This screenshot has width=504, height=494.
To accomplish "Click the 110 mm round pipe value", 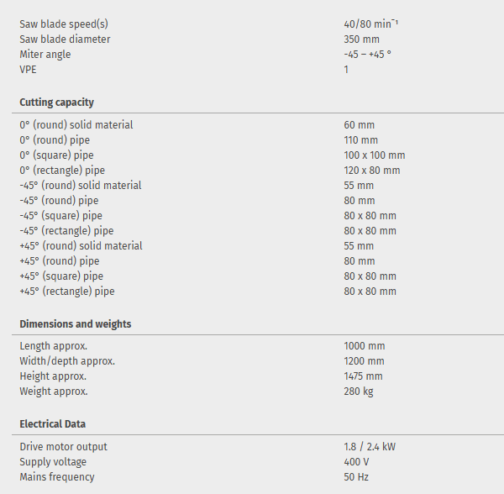I will tap(360, 140).
